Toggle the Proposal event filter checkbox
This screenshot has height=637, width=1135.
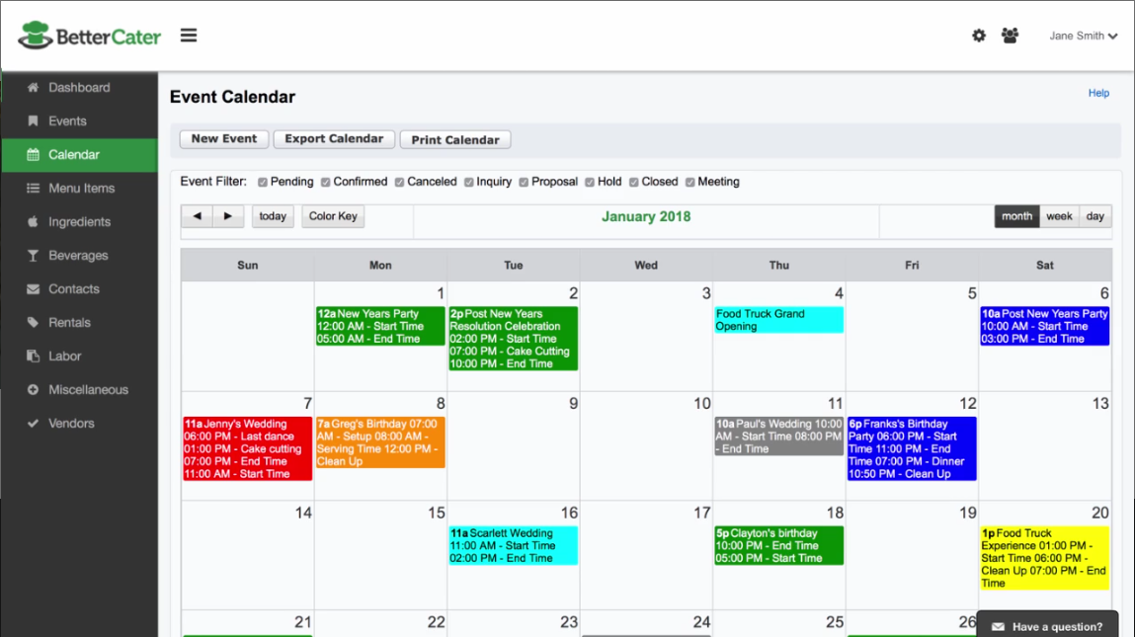coord(524,183)
